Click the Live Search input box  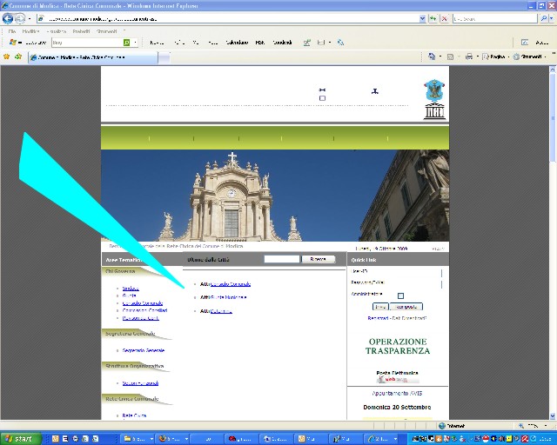pos(495,18)
